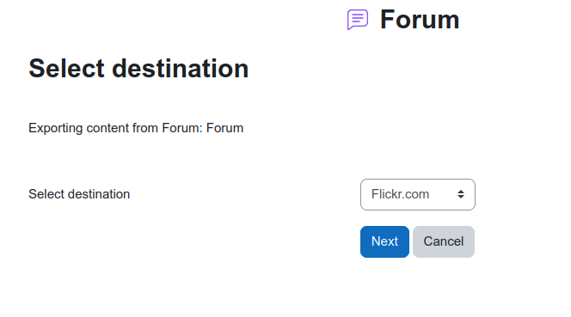Click the Next button
Screen dimensions: 571x317
click(x=384, y=241)
